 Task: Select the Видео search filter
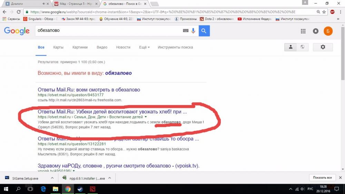[x=102, y=47]
